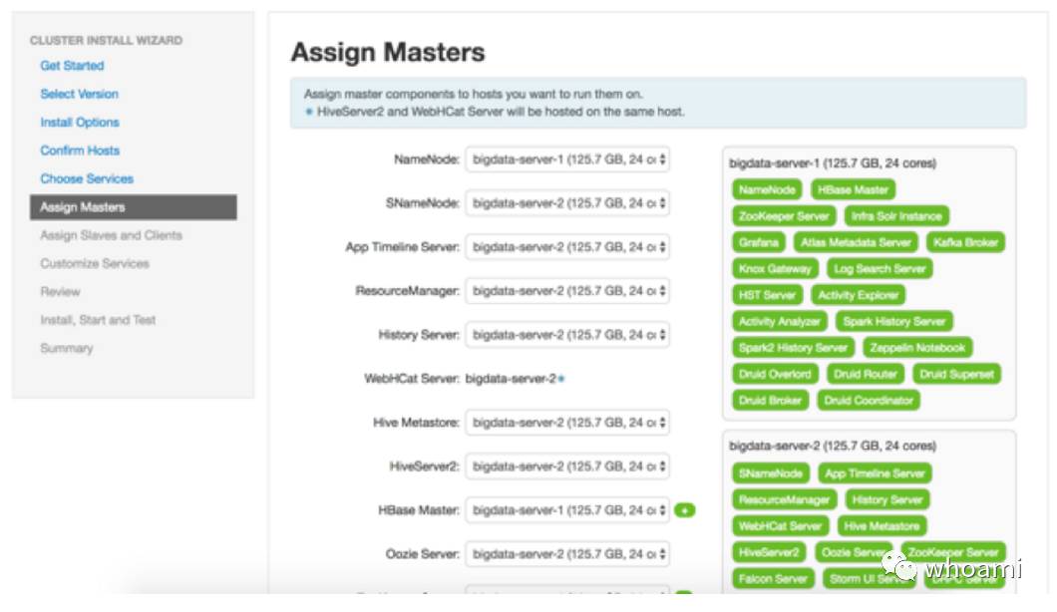Click the Spark2 History Server badge
The height and width of the screenshot is (612, 1057).
coord(793,348)
